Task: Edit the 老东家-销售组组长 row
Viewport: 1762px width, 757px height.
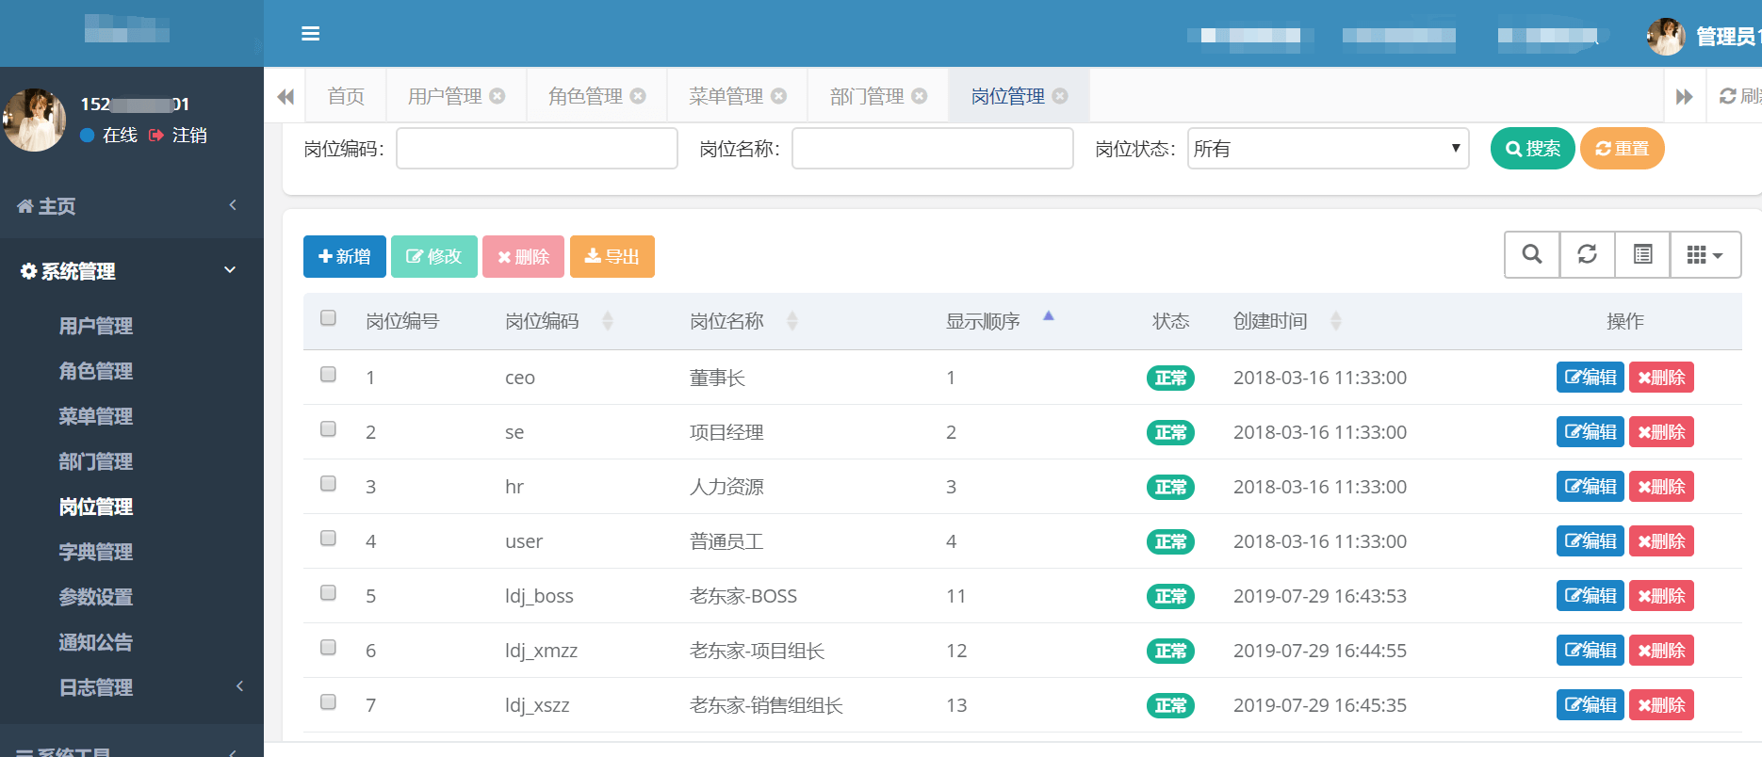Action: pyautogui.click(x=1591, y=705)
